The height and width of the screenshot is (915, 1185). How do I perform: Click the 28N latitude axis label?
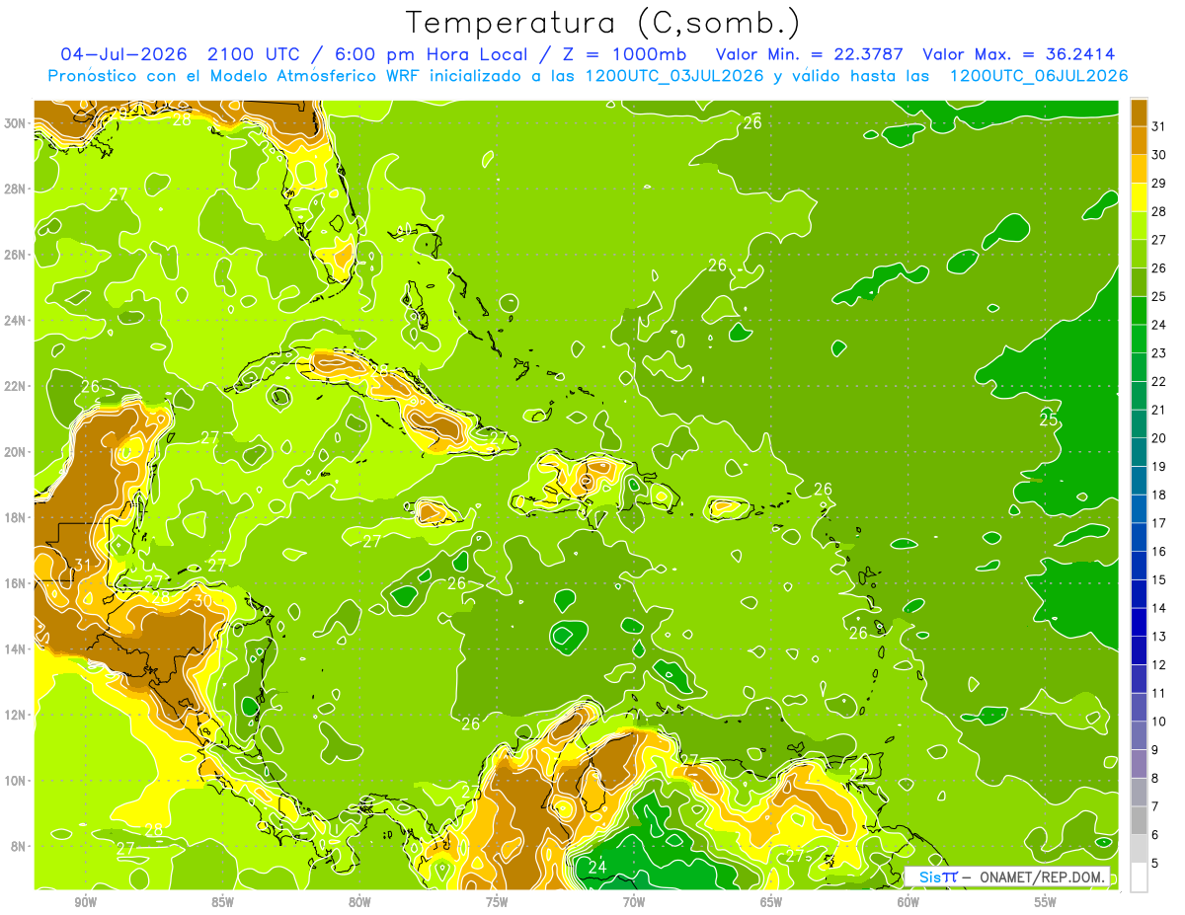(x=15, y=189)
